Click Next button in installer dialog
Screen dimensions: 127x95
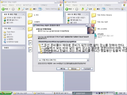(x=74, y=69)
